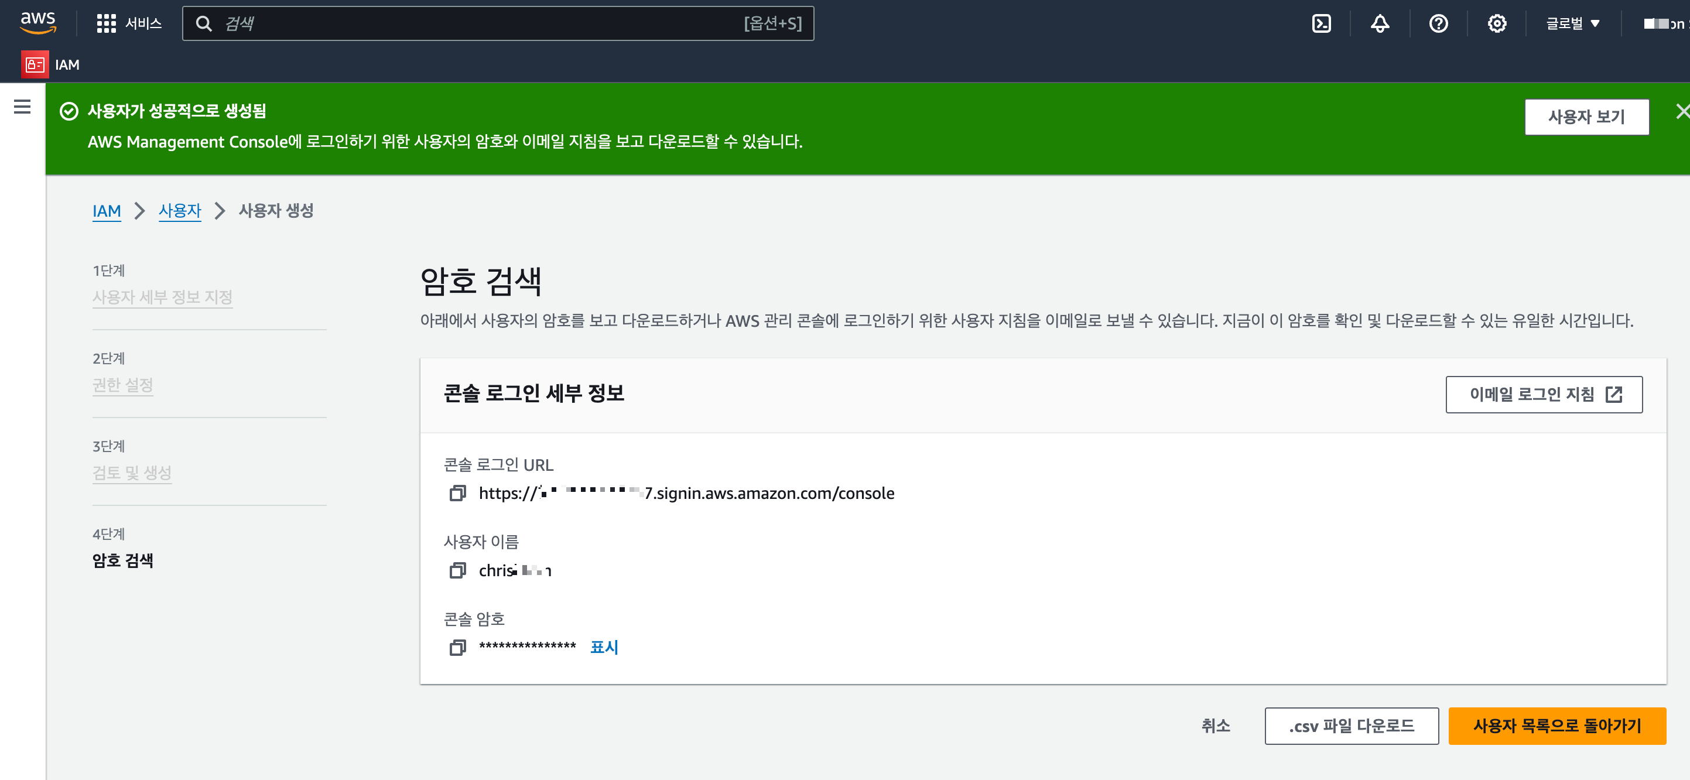Open the notifications bell
The height and width of the screenshot is (780, 1690).
(x=1380, y=23)
